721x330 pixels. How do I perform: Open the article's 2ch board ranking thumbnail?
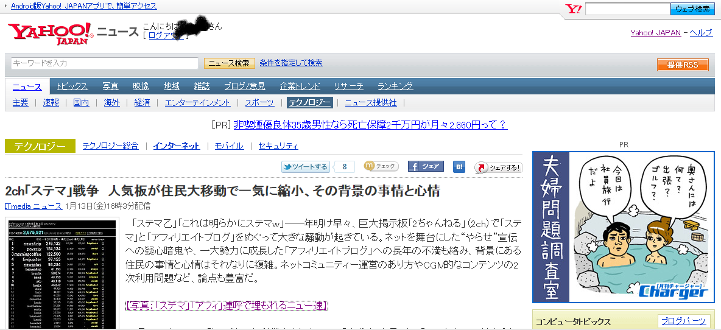[62, 275]
